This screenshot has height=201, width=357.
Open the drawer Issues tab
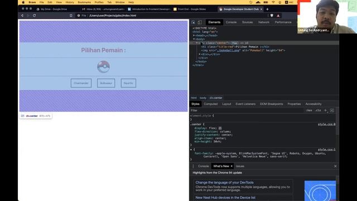coord(240,166)
